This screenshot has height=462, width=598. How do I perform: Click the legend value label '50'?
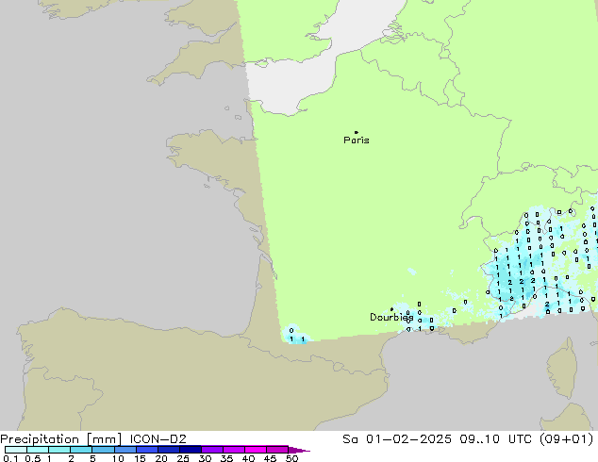291,458
